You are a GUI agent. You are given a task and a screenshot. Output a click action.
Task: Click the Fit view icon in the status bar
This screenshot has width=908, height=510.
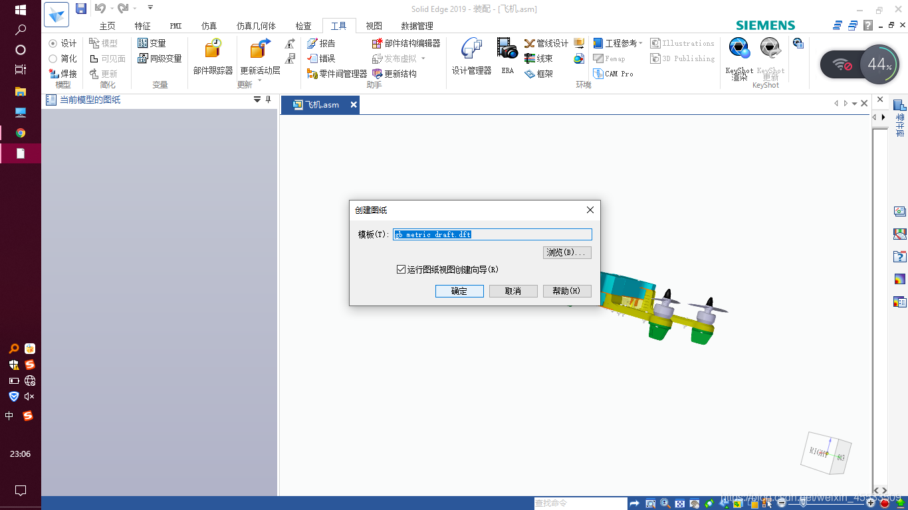(680, 504)
